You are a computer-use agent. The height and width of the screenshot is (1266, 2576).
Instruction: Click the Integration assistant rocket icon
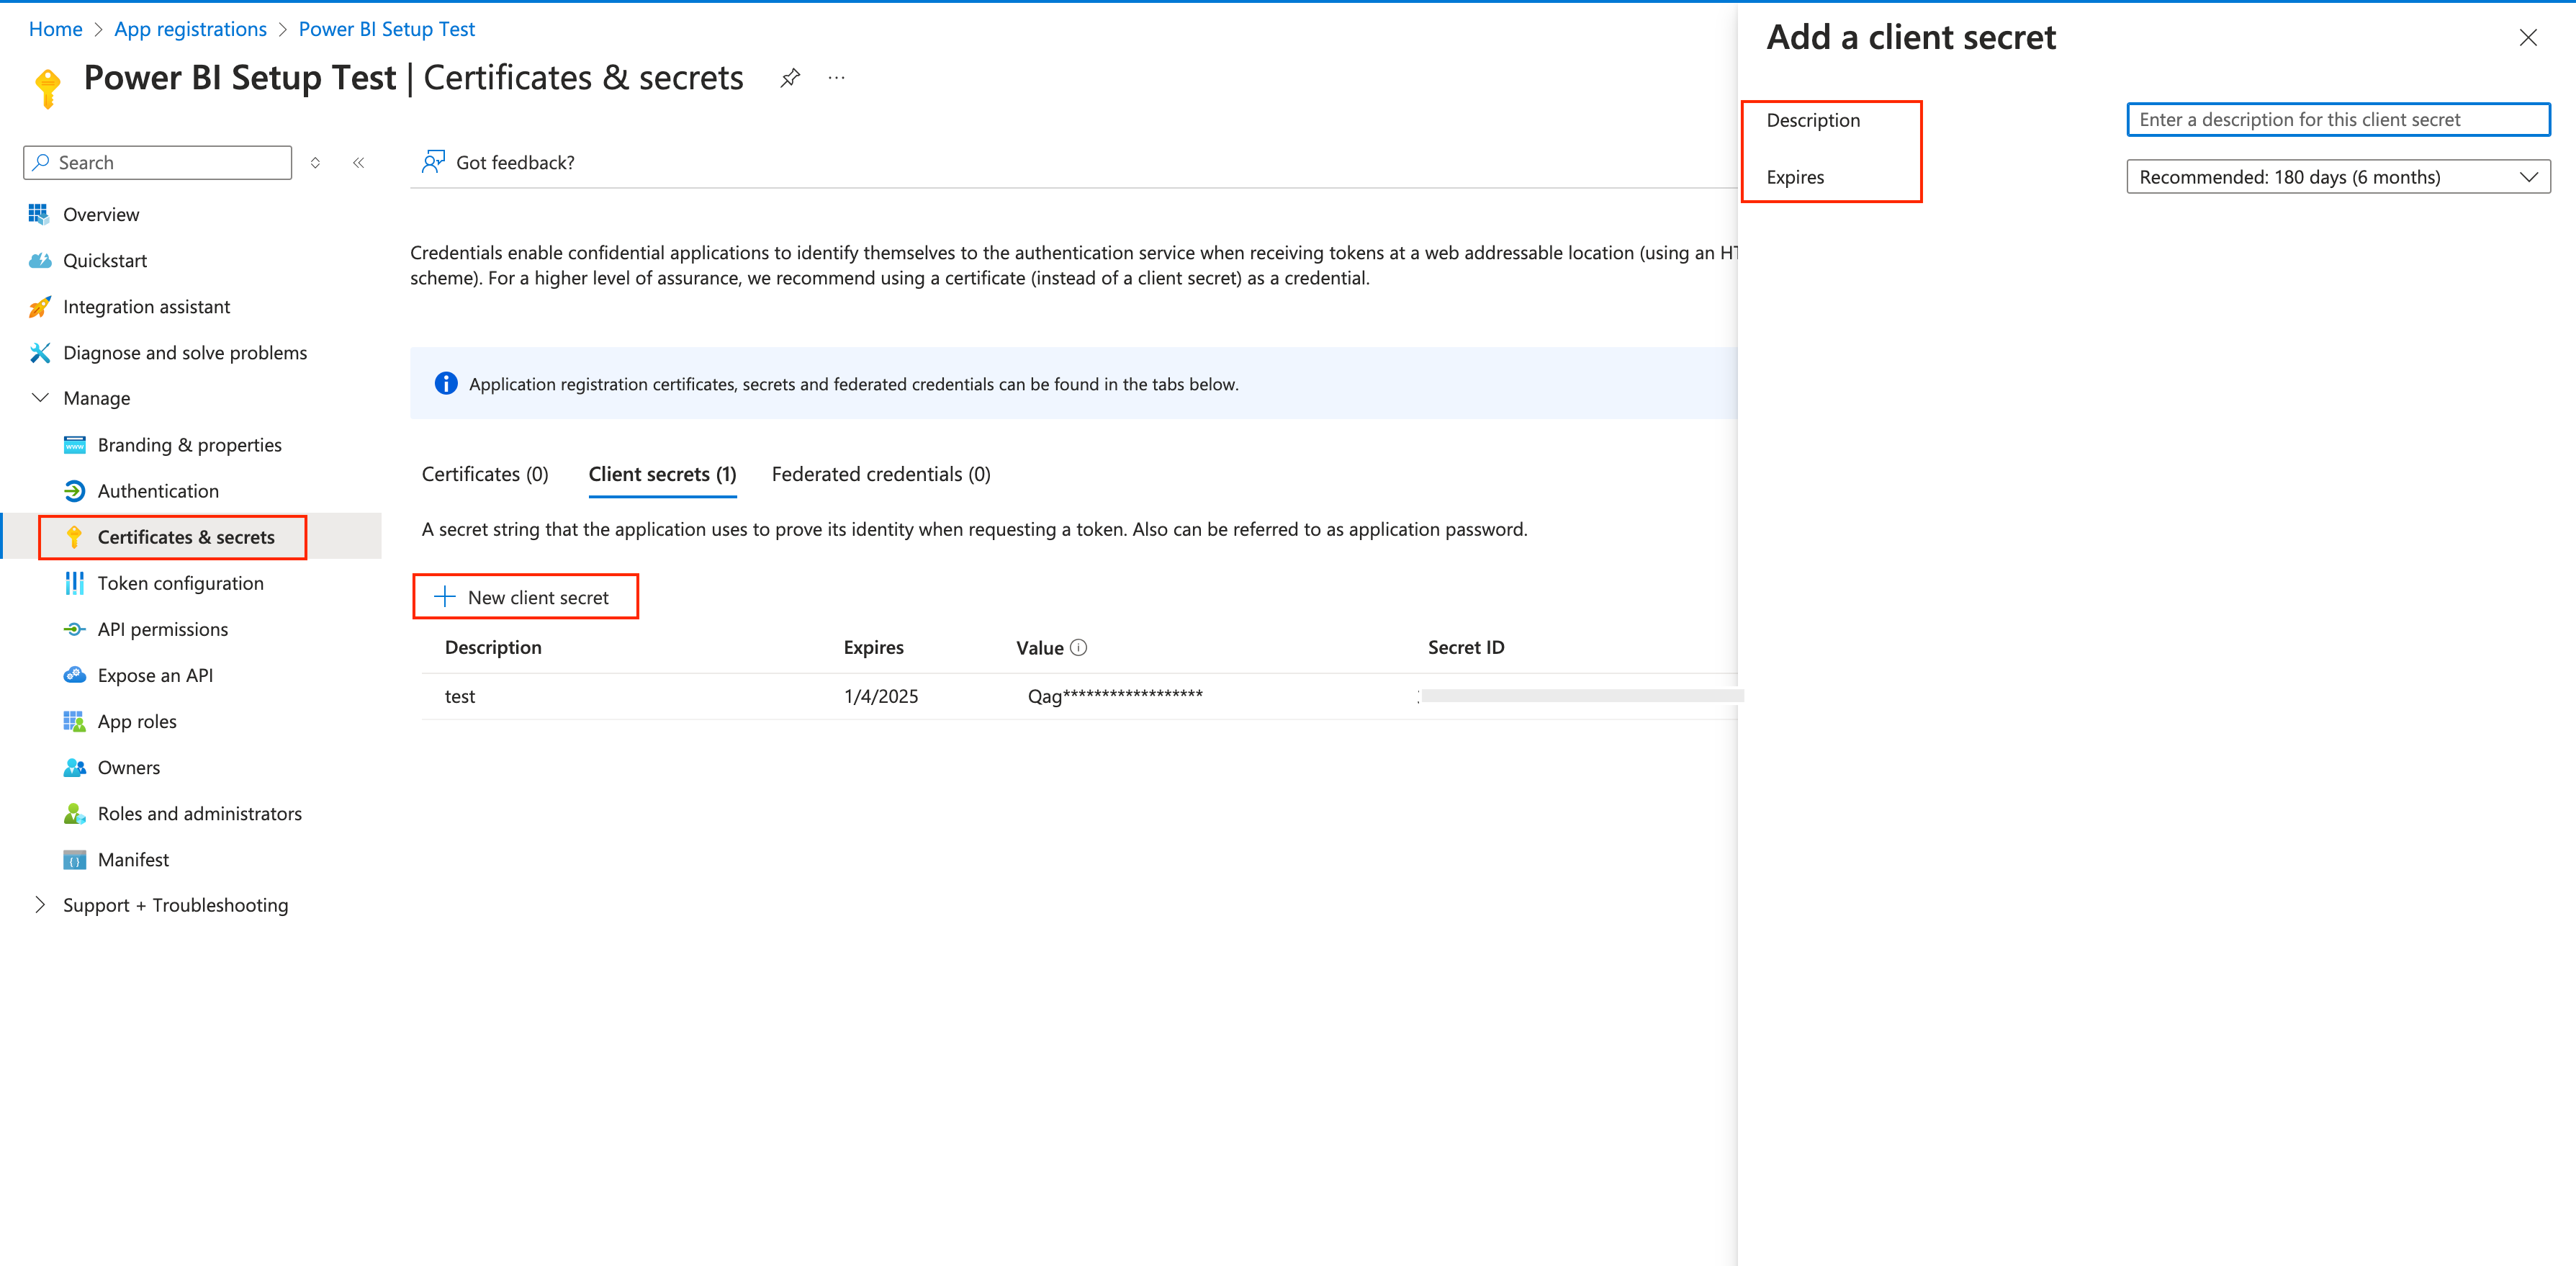pyautogui.click(x=39, y=307)
